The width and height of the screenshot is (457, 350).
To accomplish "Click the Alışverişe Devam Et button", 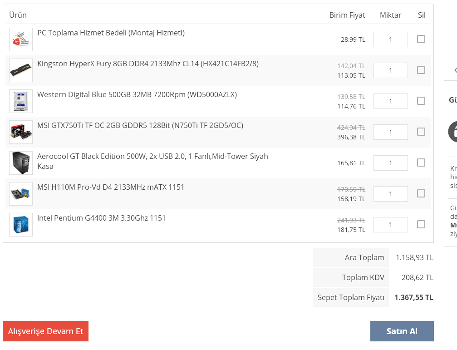I will (45, 331).
